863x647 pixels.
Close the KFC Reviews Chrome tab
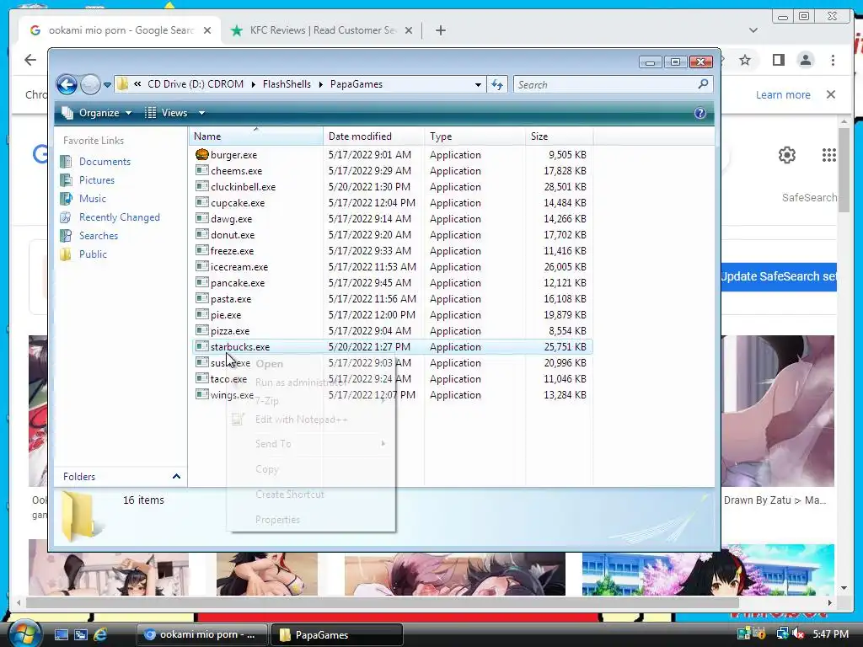(409, 30)
